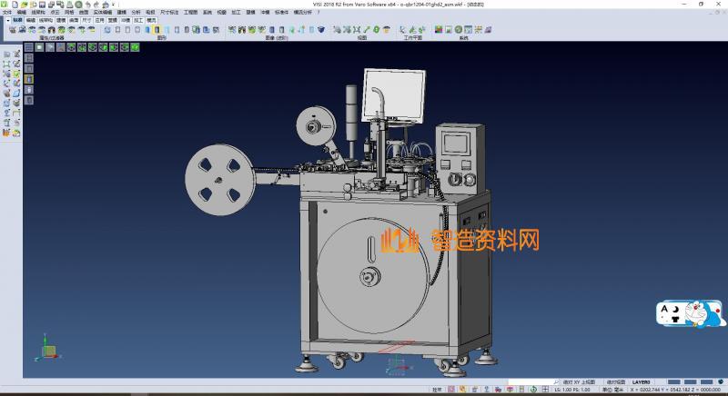
Task: Click the status bar search input field
Action: coord(531,382)
